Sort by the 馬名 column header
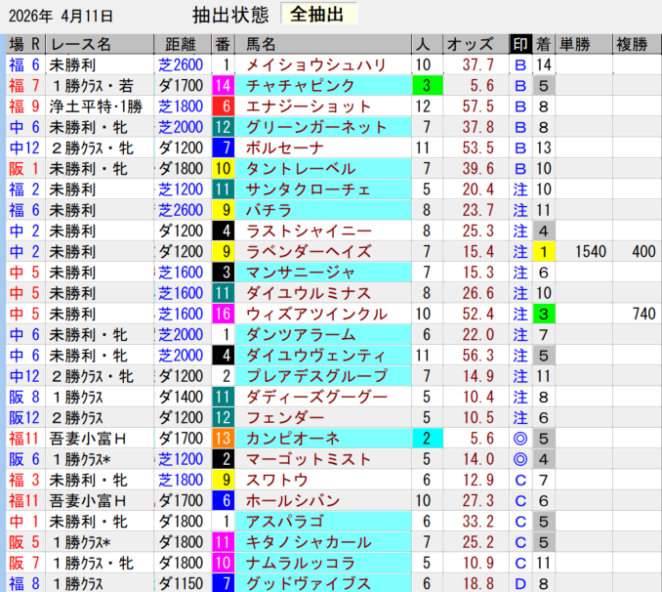The width and height of the screenshot is (662, 592). 323,44
